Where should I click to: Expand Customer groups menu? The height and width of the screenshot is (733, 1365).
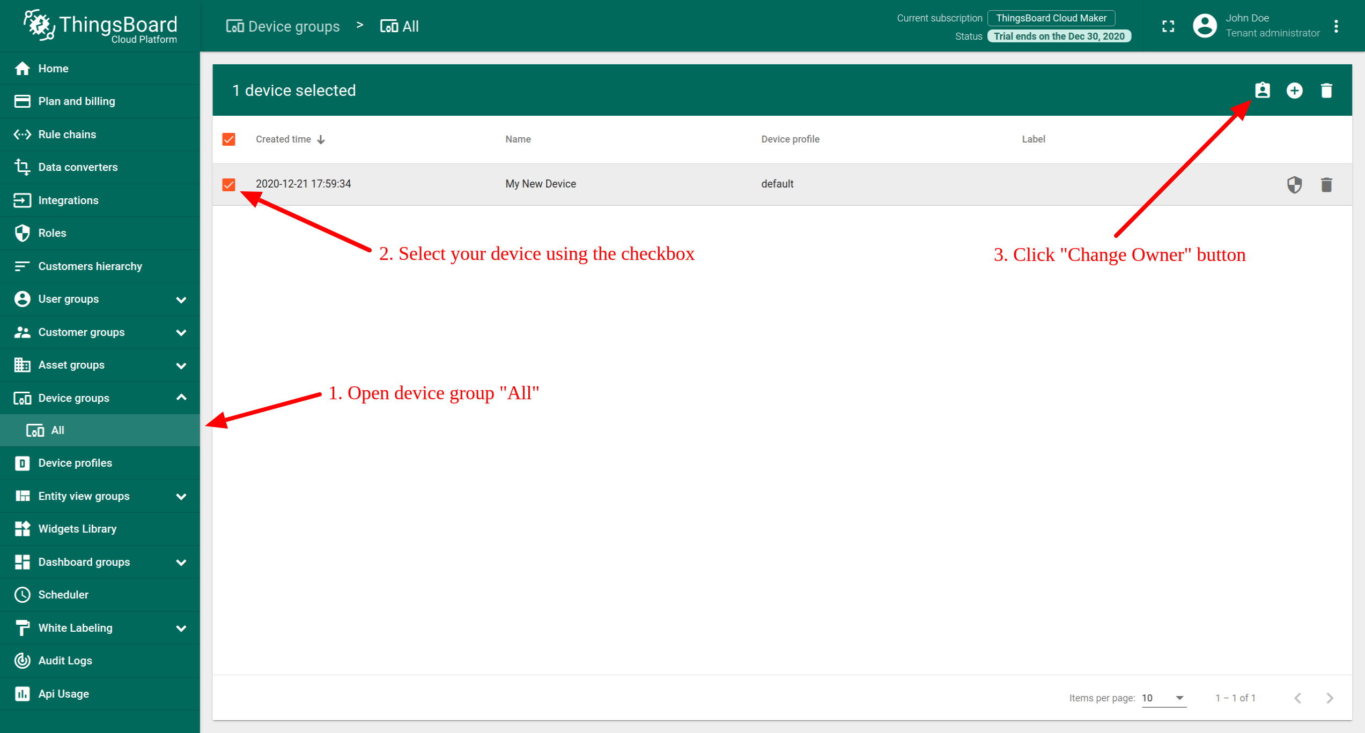pyautogui.click(x=181, y=333)
